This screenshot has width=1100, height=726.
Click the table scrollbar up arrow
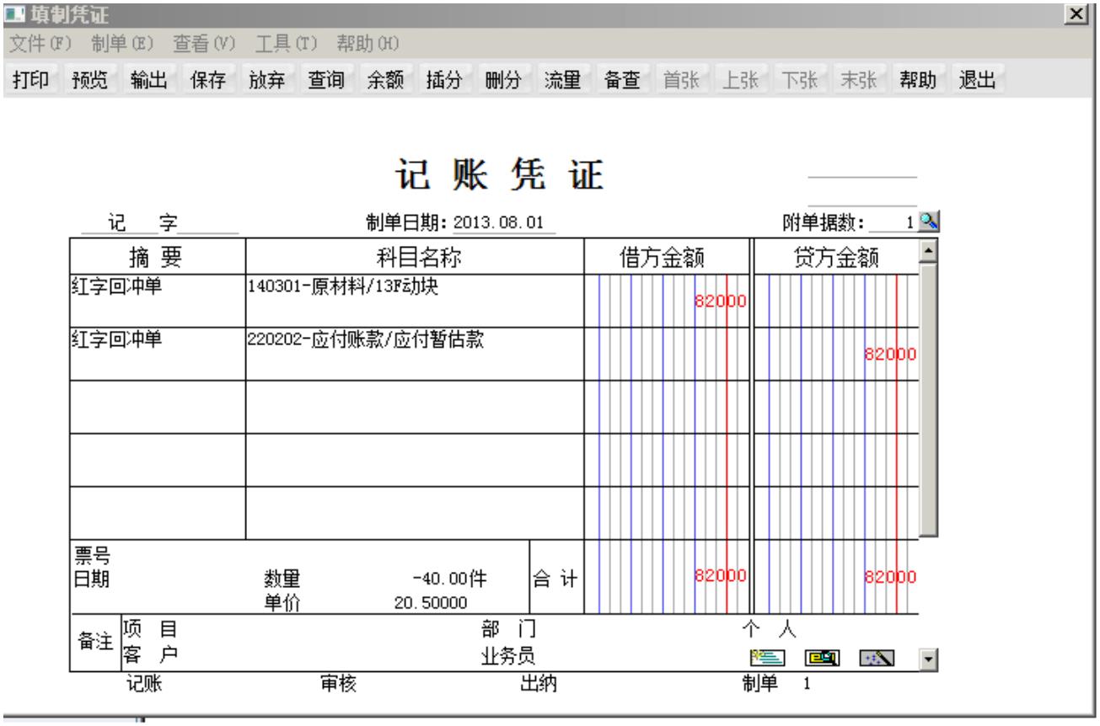click(x=928, y=250)
